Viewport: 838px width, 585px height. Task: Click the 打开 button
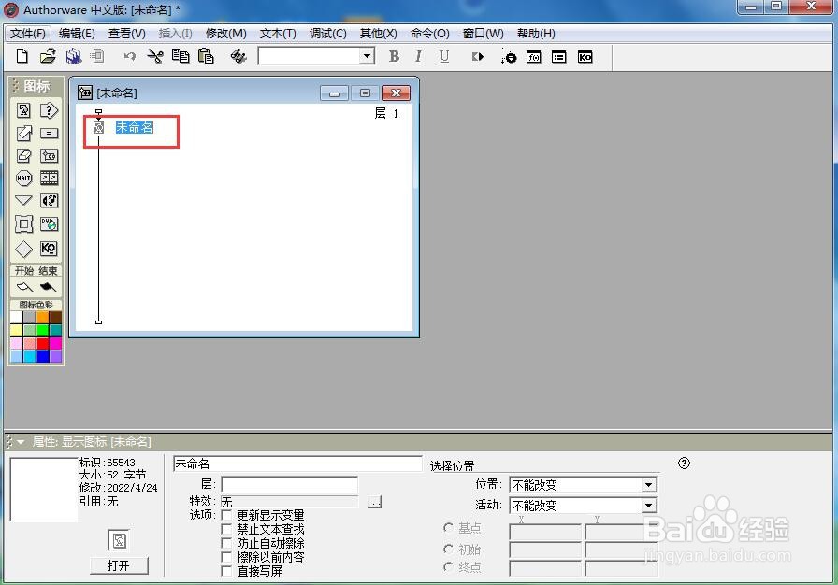(x=119, y=565)
